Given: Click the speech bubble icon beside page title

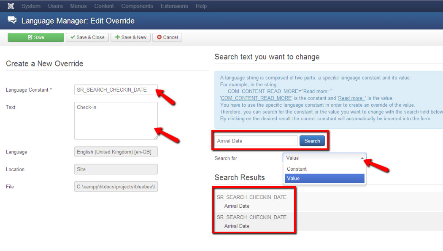Looking at the screenshot, I should pos(12,20).
